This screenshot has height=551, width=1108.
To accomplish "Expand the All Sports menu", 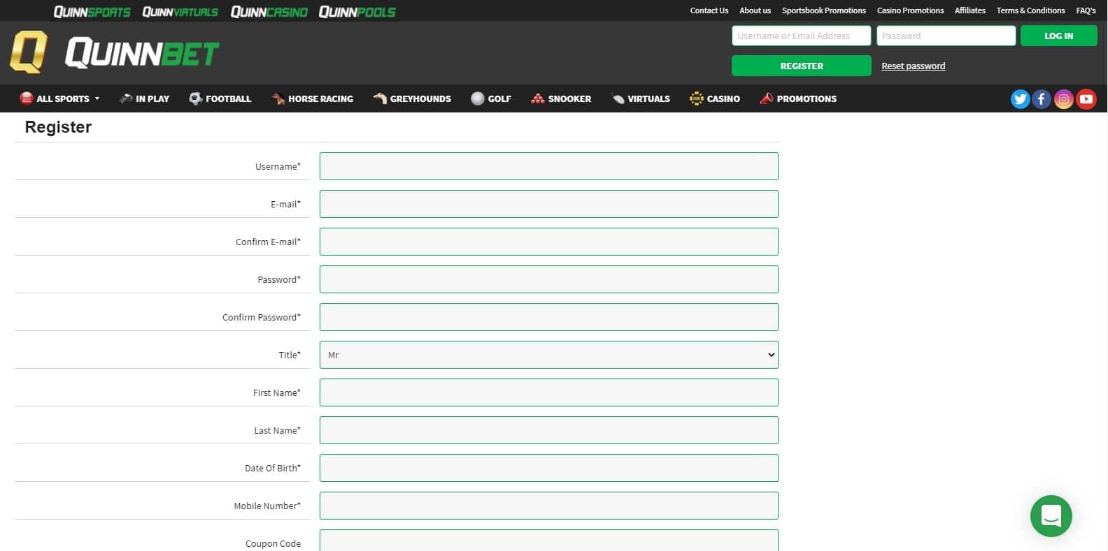I will point(61,98).
